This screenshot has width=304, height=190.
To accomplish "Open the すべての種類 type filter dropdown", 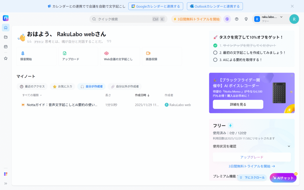I will (32, 95).
